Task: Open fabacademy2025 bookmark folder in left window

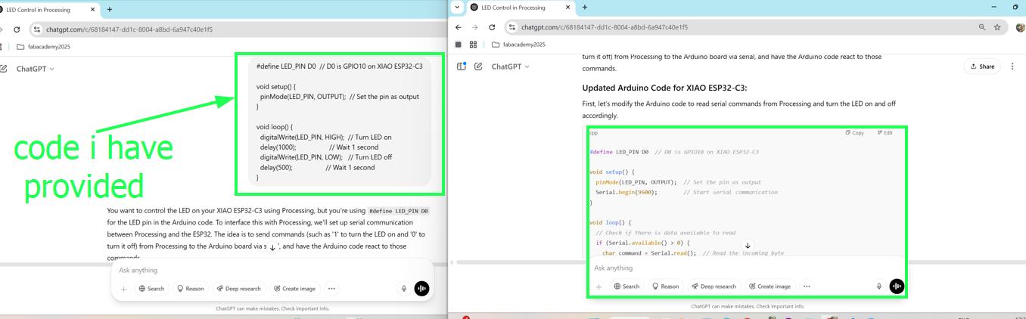Action: [44, 47]
